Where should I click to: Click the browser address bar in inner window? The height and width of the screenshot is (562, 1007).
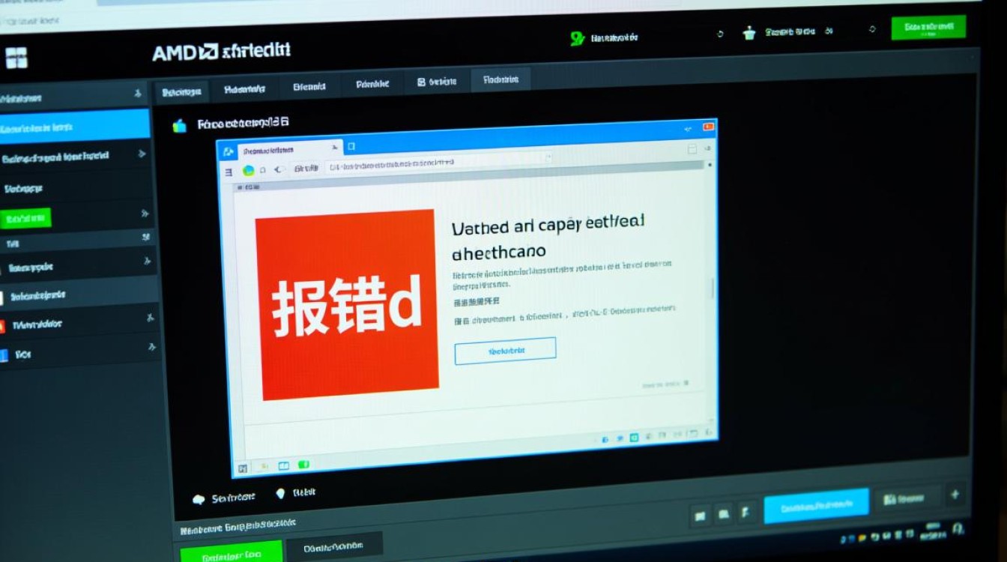[x=438, y=163]
